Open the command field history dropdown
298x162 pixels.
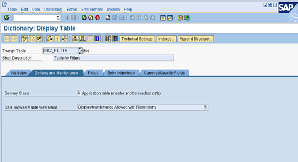(x=58, y=18)
